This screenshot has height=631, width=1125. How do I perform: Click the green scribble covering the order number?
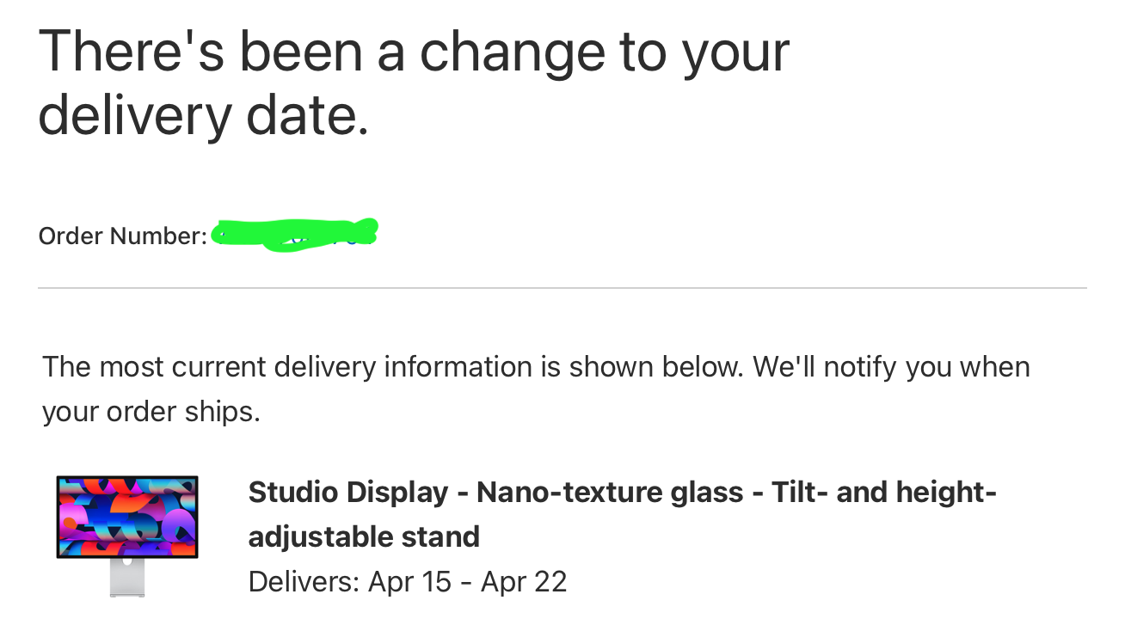(294, 234)
